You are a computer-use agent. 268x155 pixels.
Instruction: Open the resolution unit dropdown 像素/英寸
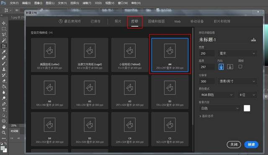237,81
